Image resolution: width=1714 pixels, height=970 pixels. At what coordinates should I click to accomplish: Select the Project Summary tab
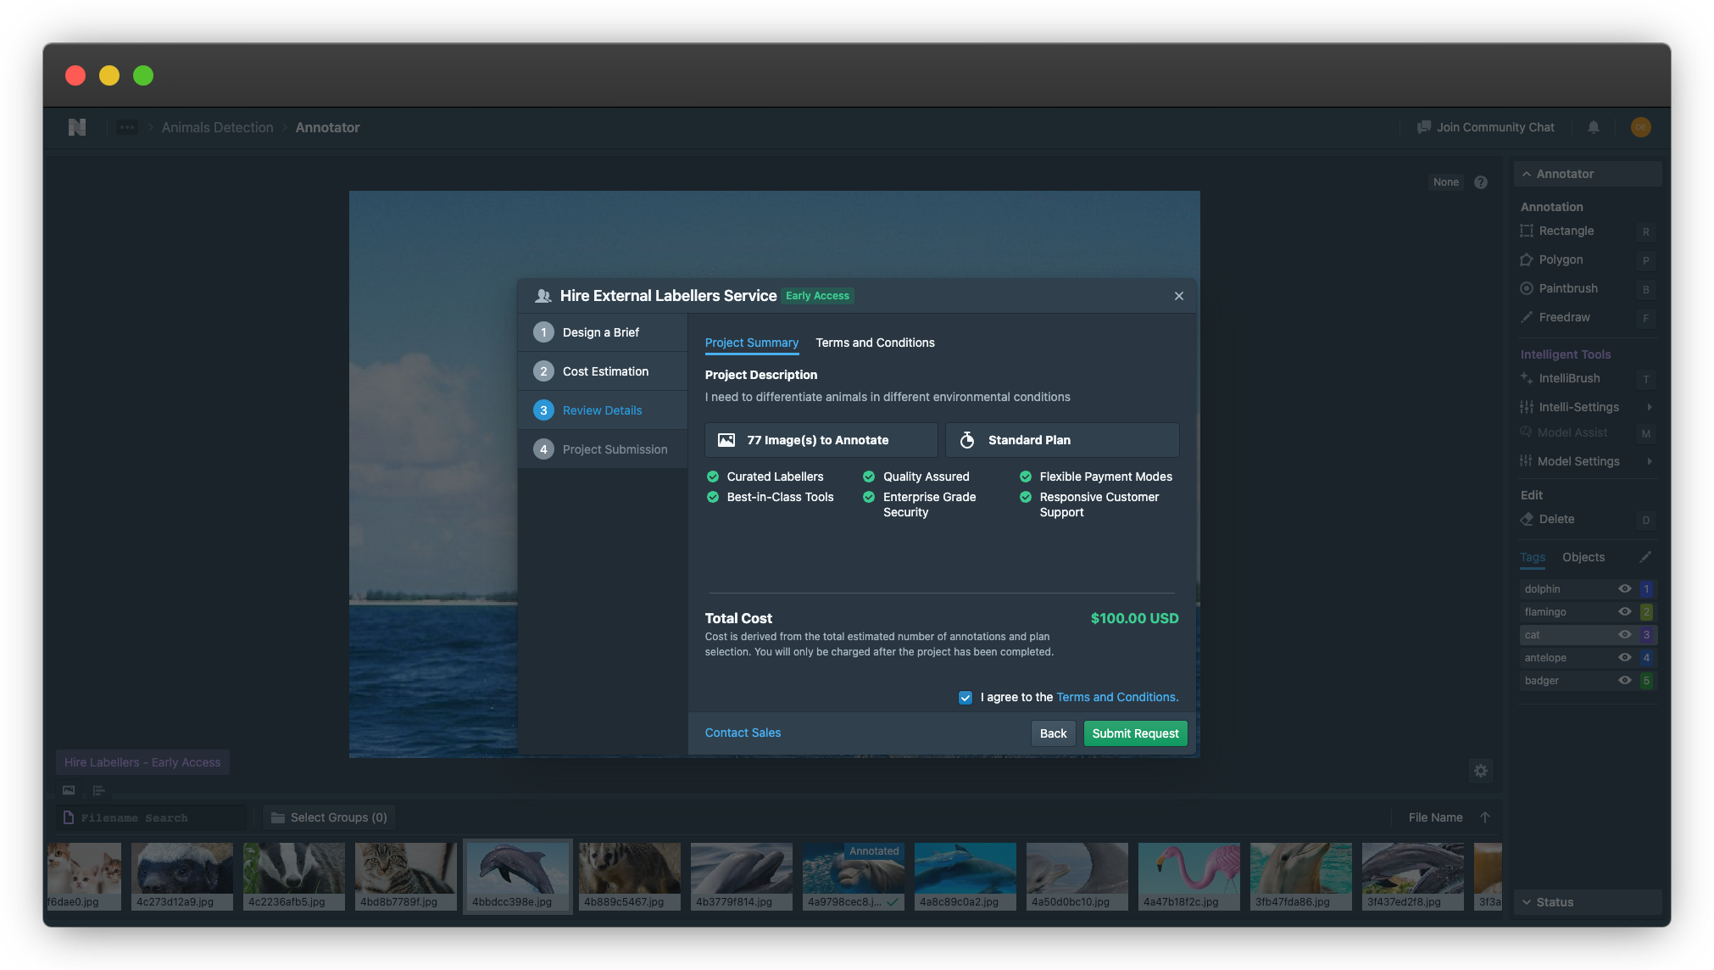(x=751, y=343)
